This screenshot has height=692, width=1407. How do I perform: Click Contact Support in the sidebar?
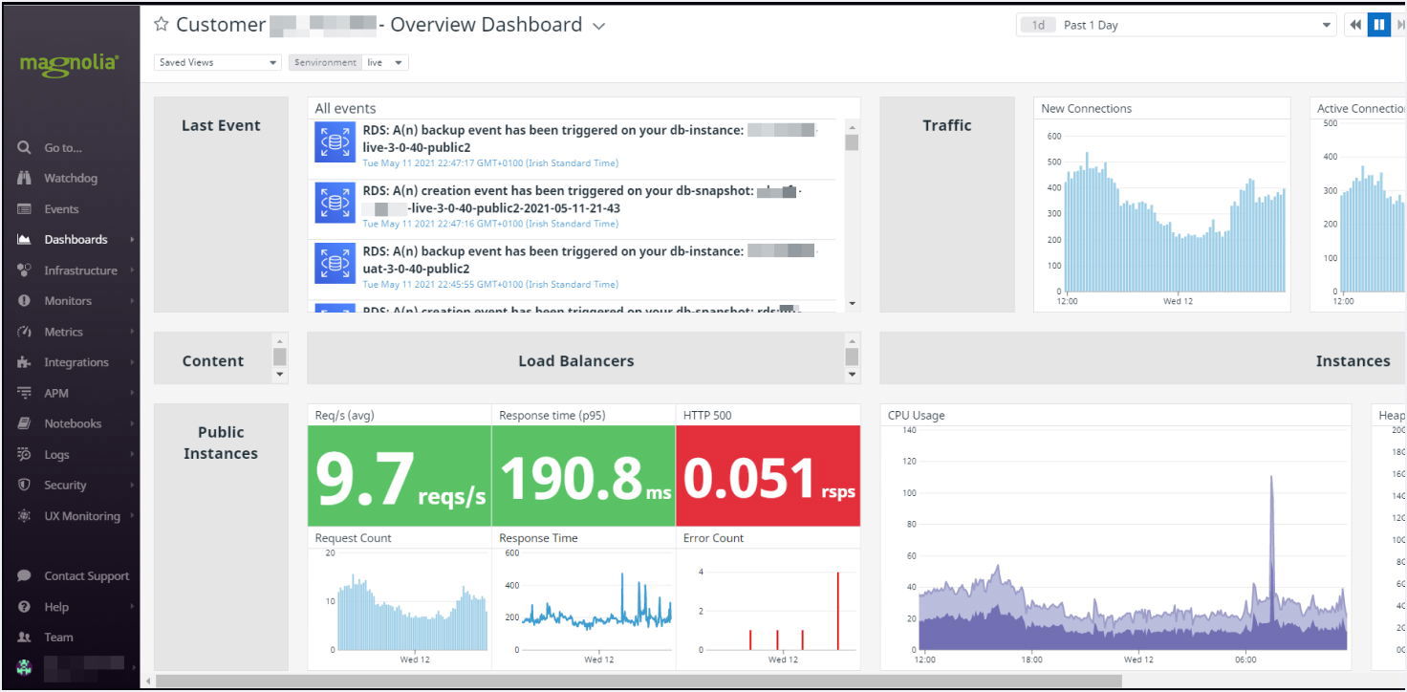pyautogui.click(x=86, y=576)
